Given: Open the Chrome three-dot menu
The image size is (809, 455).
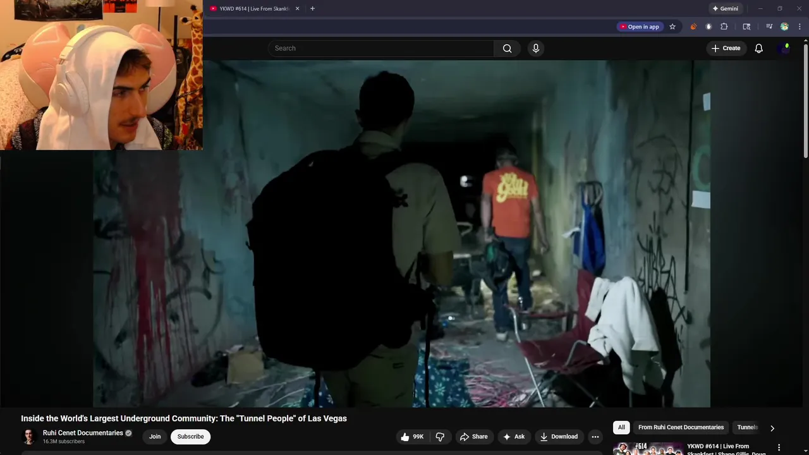Looking at the screenshot, I should click(800, 27).
